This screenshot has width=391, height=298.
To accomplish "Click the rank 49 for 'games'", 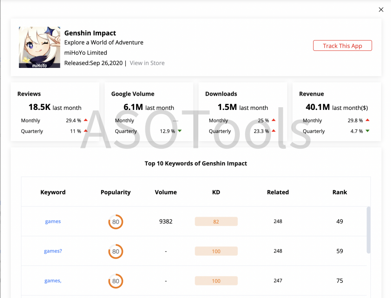I will [x=339, y=221].
